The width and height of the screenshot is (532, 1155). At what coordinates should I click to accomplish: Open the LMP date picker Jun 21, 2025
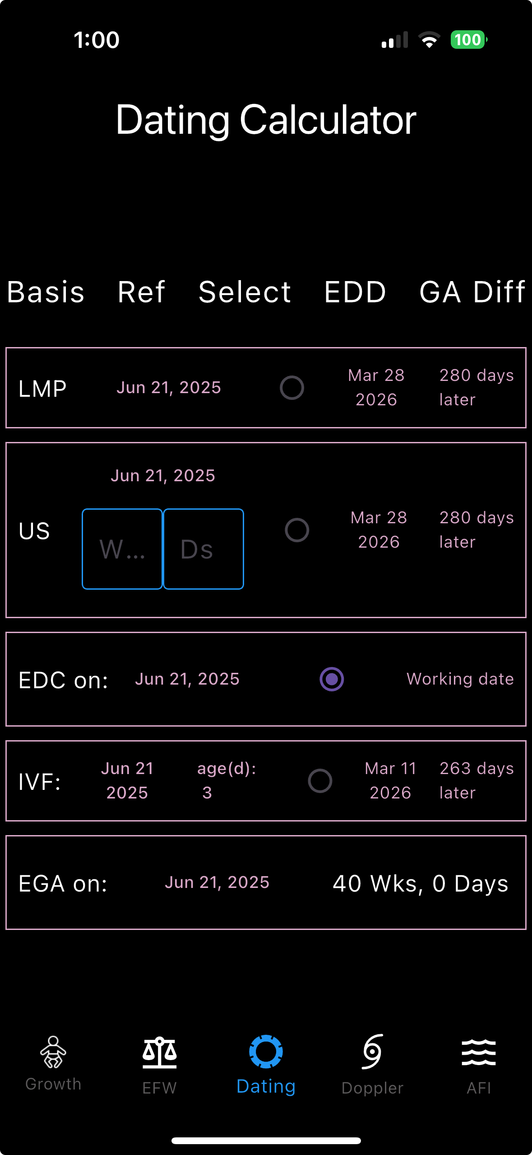pos(169,388)
